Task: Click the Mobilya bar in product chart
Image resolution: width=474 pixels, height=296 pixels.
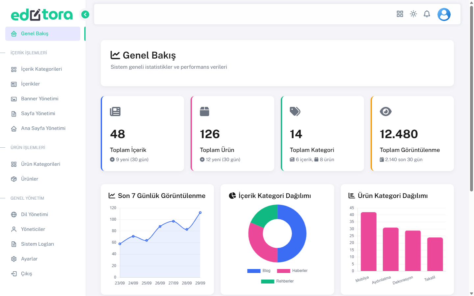Action: 369,242
